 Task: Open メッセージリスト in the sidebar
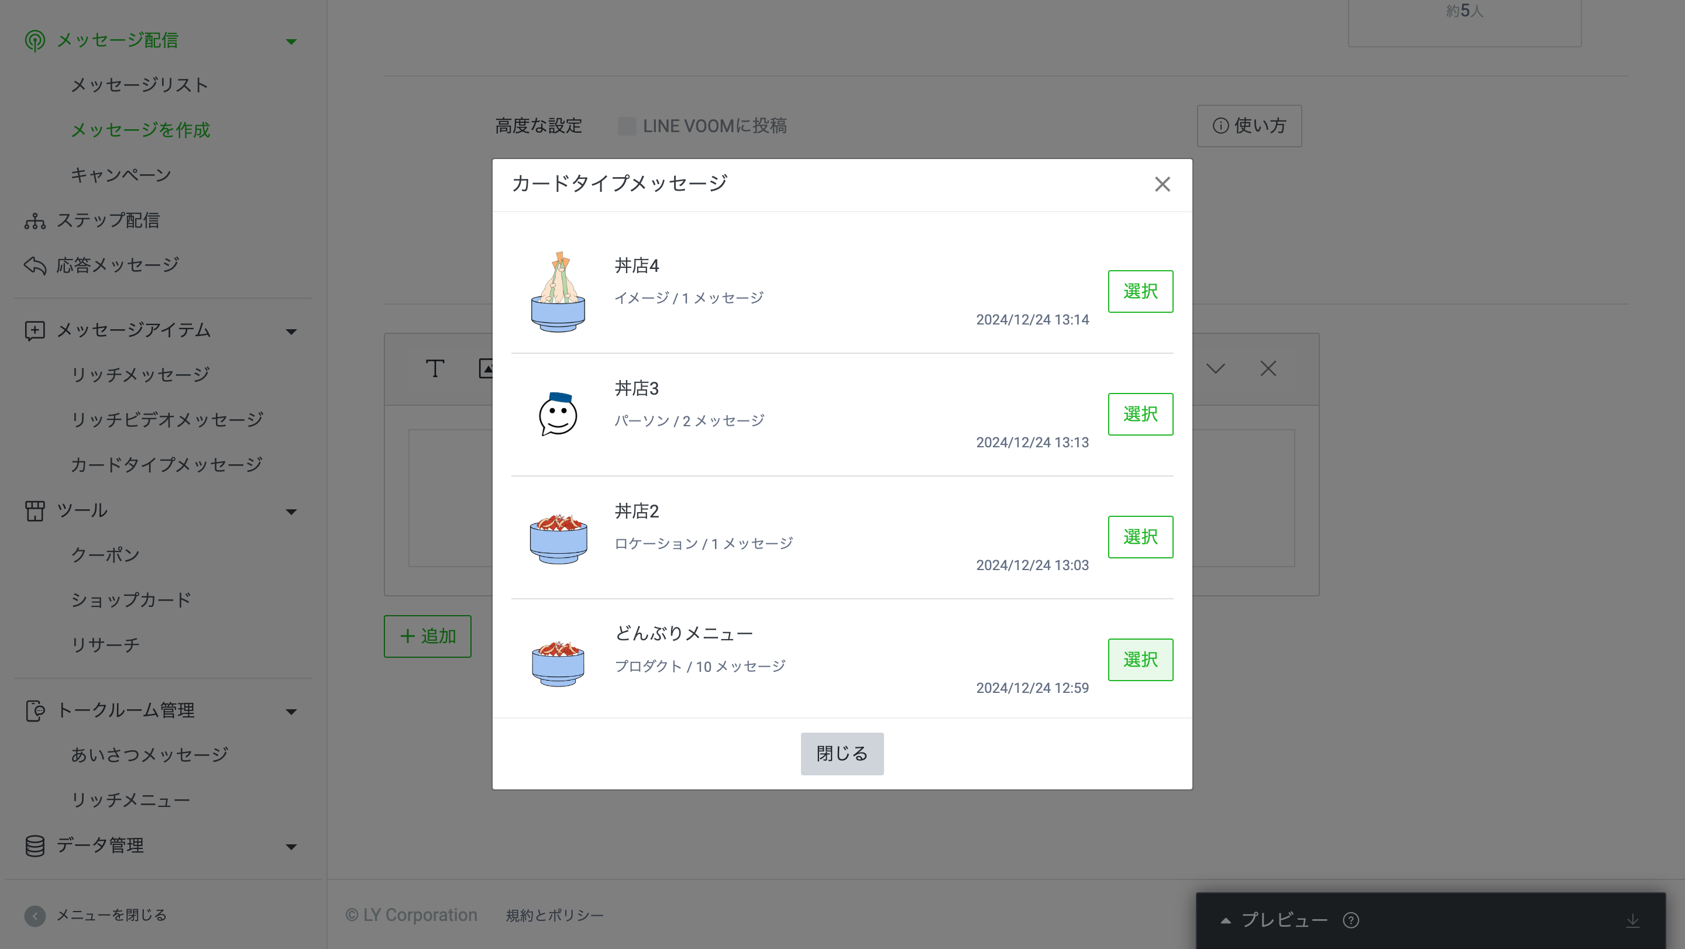[139, 85]
